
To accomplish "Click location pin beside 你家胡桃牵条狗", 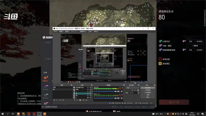I will [x=184, y=50].
